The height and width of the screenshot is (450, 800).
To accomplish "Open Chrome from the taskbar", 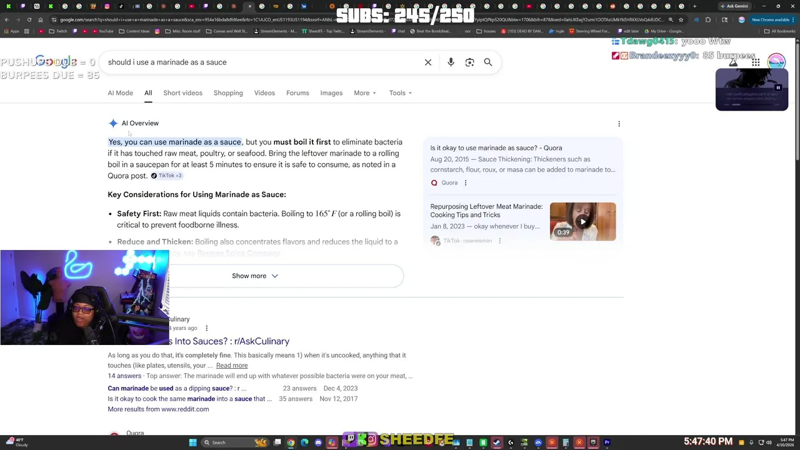I will click(291, 442).
